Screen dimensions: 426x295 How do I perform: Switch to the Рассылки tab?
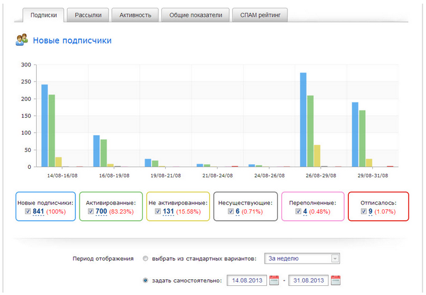(x=89, y=14)
